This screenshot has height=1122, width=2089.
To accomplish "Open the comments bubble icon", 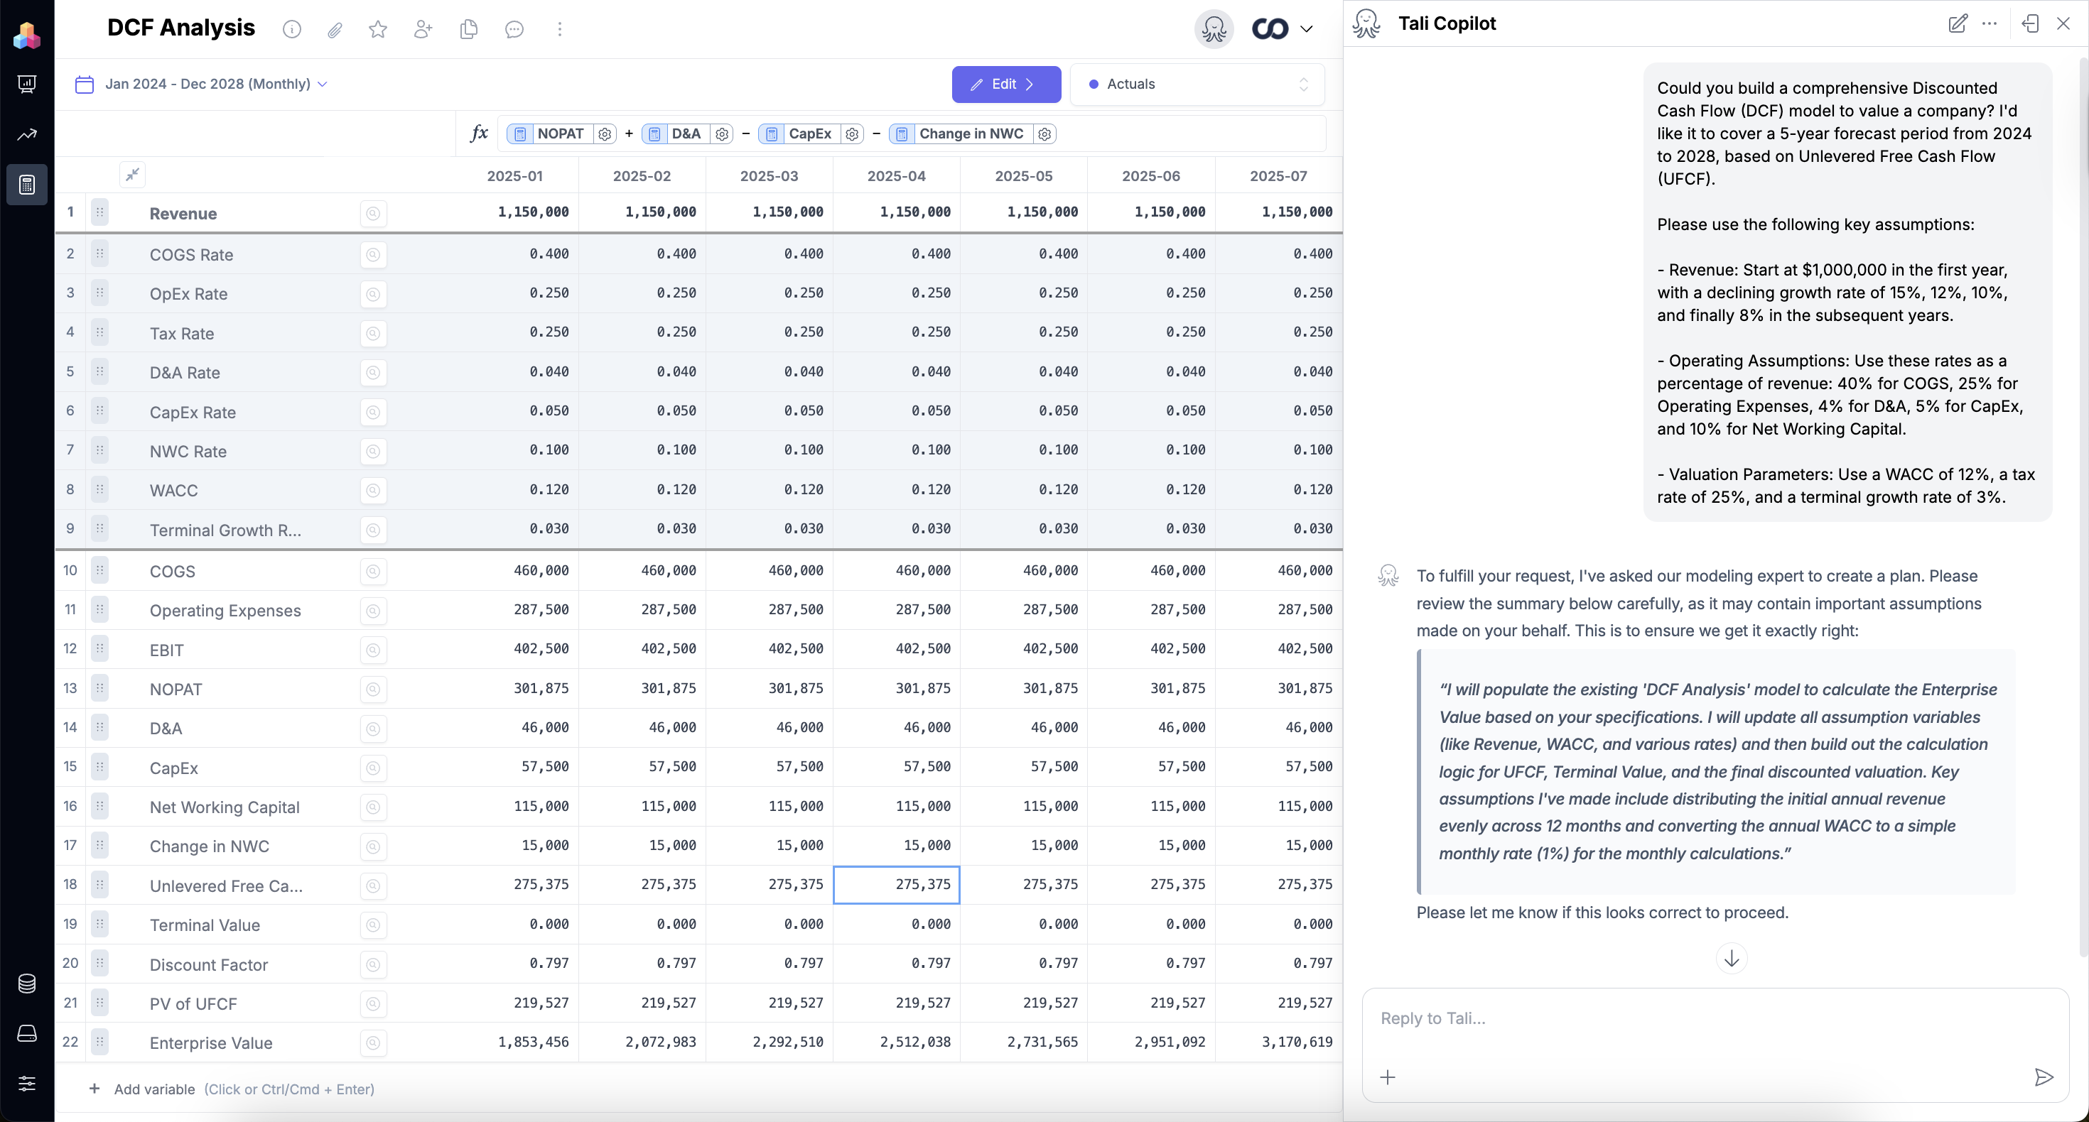I will pos(514,29).
